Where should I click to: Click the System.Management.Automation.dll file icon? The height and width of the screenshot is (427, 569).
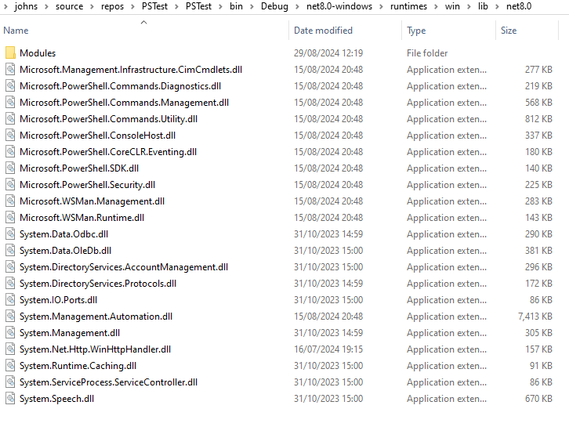click(10, 316)
